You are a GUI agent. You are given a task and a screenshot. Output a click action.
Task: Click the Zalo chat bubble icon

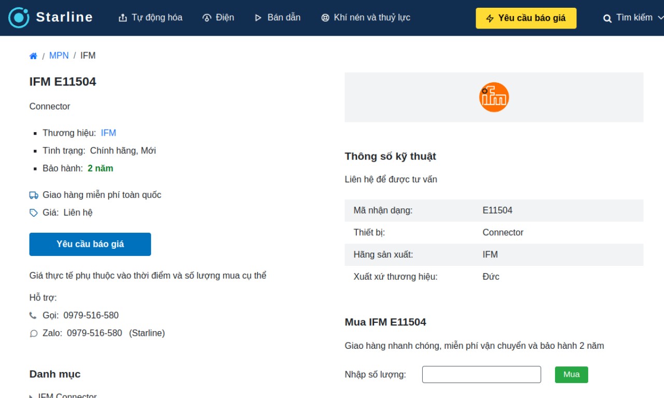click(x=34, y=334)
